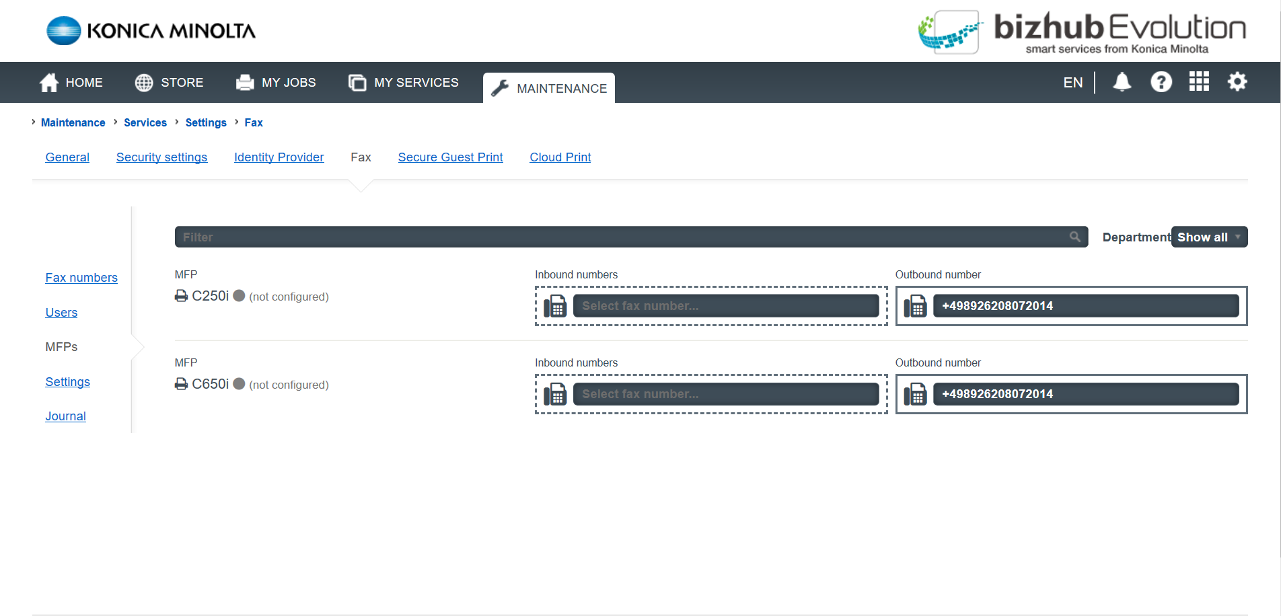Click the printer icon beside C250i
Image resolution: width=1281 pixels, height=616 pixels.
point(181,296)
